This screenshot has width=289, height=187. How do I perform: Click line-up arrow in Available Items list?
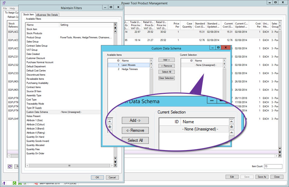[x=151, y=67]
